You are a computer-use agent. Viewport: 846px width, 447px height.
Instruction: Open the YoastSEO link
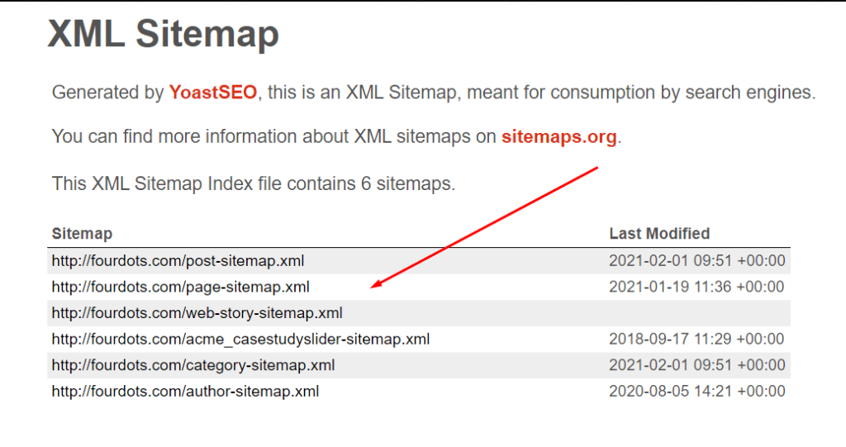[x=212, y=93]
